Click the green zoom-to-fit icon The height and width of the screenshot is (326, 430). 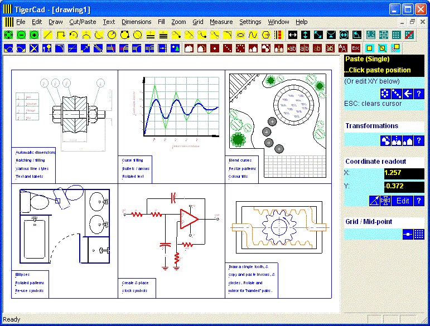coord(8,35)
